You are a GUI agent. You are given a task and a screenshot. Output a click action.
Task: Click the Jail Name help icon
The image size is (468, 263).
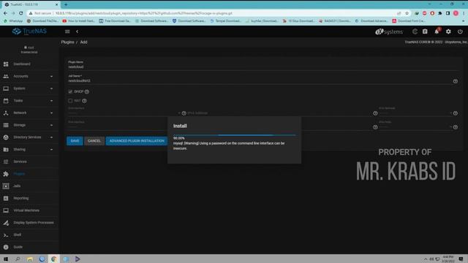[455, 81]
